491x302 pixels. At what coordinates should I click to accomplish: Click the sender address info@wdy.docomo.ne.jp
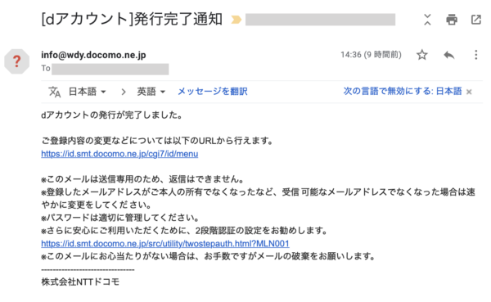click(93, 55)
